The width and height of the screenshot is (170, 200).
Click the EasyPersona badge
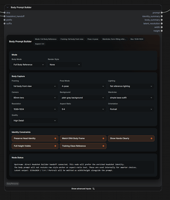click(x=12, y=184)
